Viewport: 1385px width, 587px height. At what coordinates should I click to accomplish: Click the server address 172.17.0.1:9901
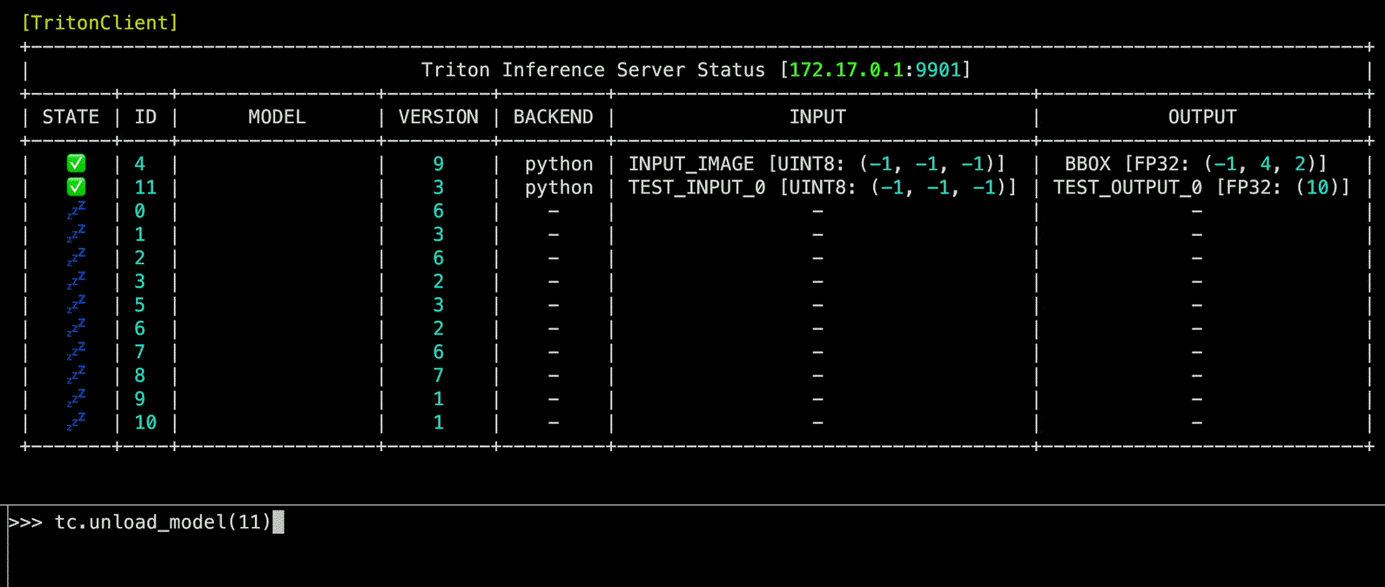875,70
